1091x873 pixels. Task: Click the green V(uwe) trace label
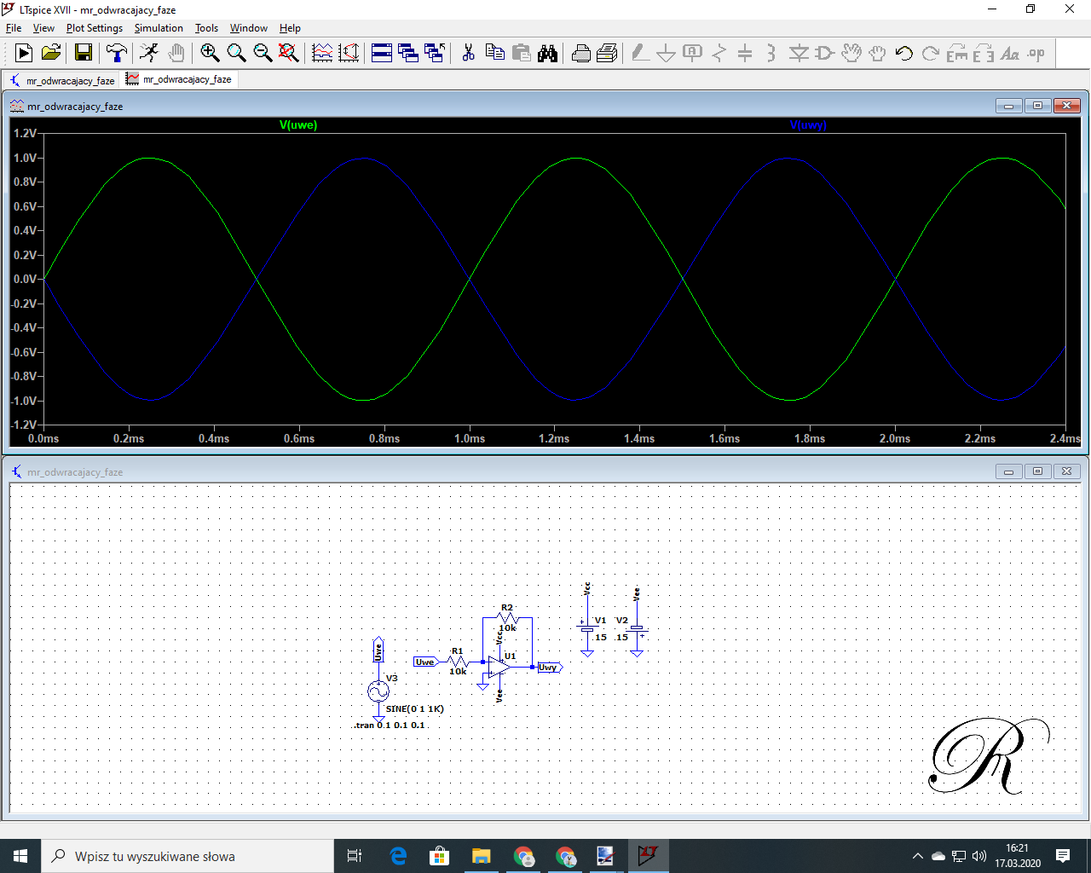(298, 125)
